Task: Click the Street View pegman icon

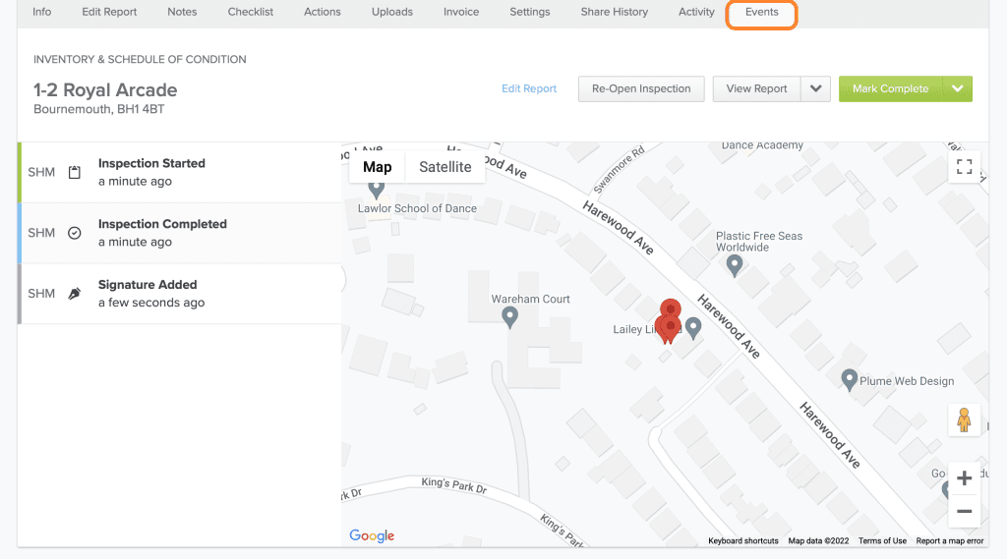Action: pyautogui.click(x=964, y=420)
